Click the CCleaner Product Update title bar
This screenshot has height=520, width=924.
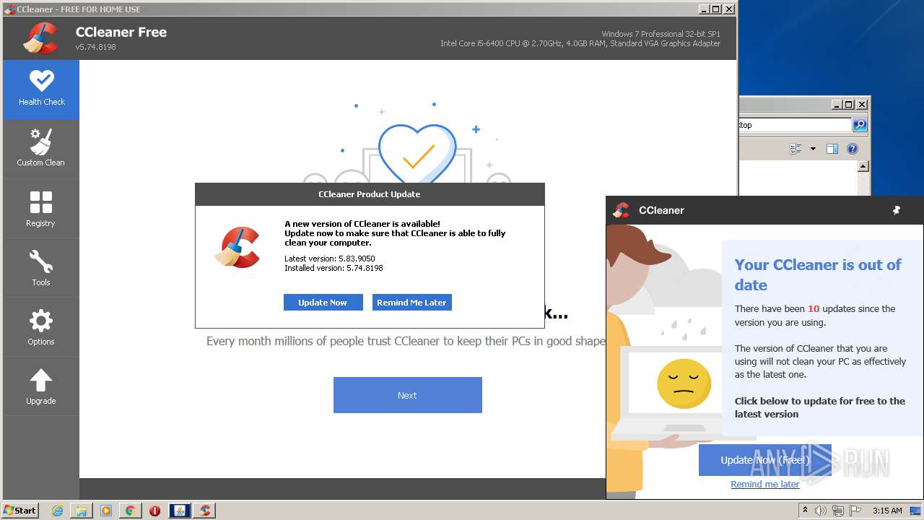coord(370,194)
